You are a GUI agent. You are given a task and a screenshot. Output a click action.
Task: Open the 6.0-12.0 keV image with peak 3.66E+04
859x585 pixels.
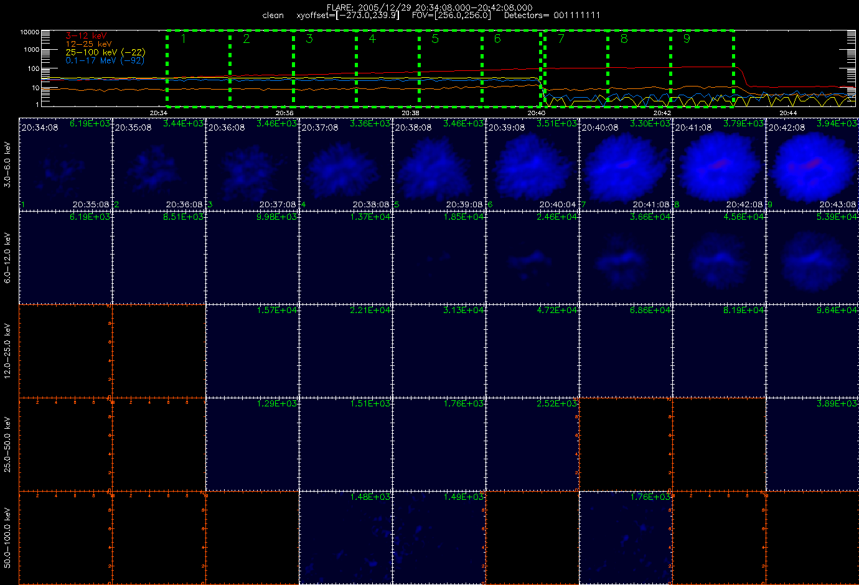(x=626, y=258)
